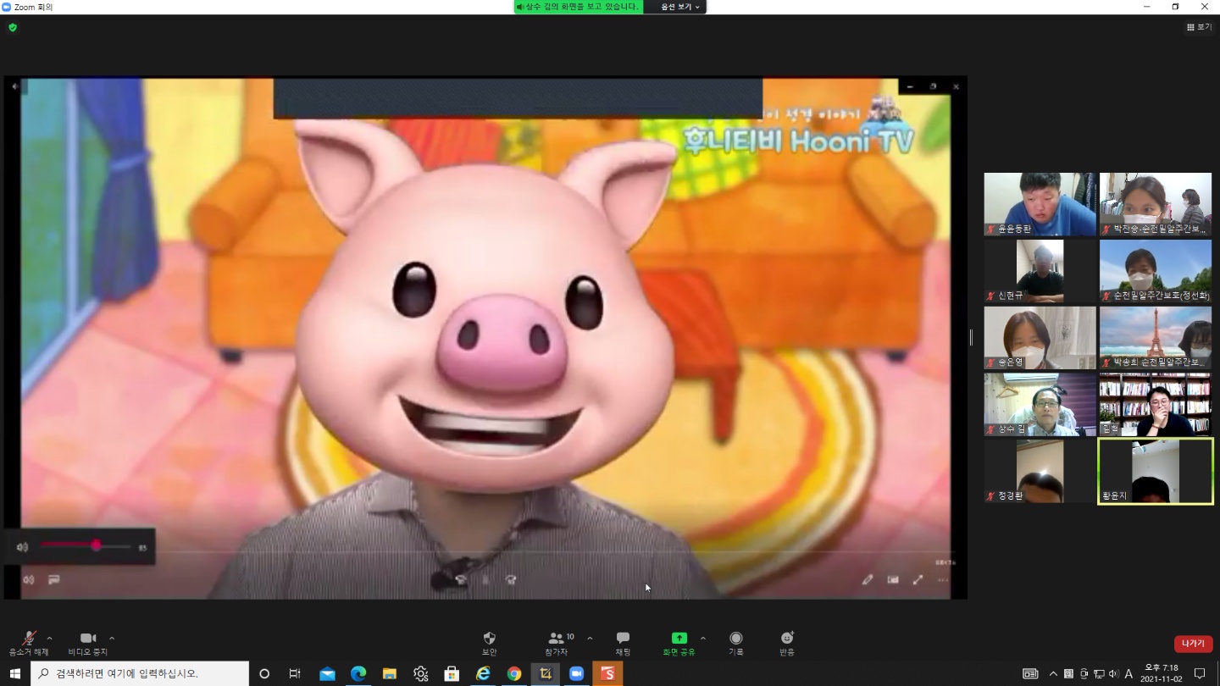The height and width of the screenshot is (686, 1220).
Task: Expand the audio options arrow beside 음소거 해제
Action: [x=49, y=638]
